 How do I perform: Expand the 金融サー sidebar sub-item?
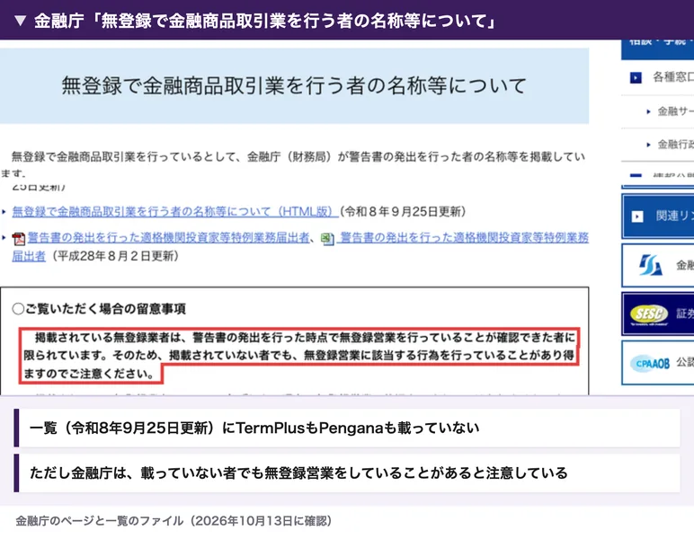[x=675, y=111]
